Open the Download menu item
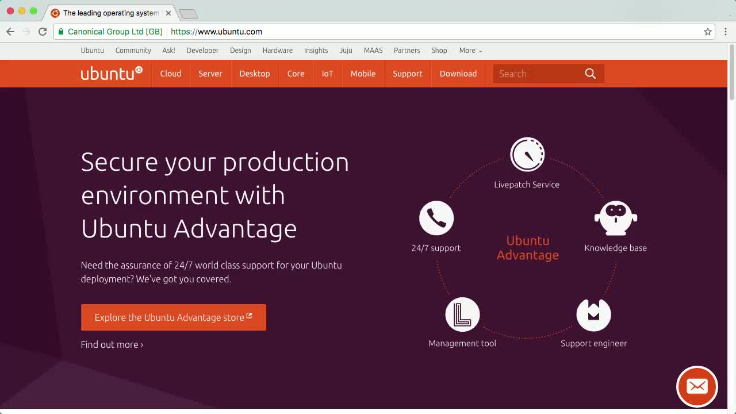Viewport: 736px width, 414px height. [x=458, y=74]
